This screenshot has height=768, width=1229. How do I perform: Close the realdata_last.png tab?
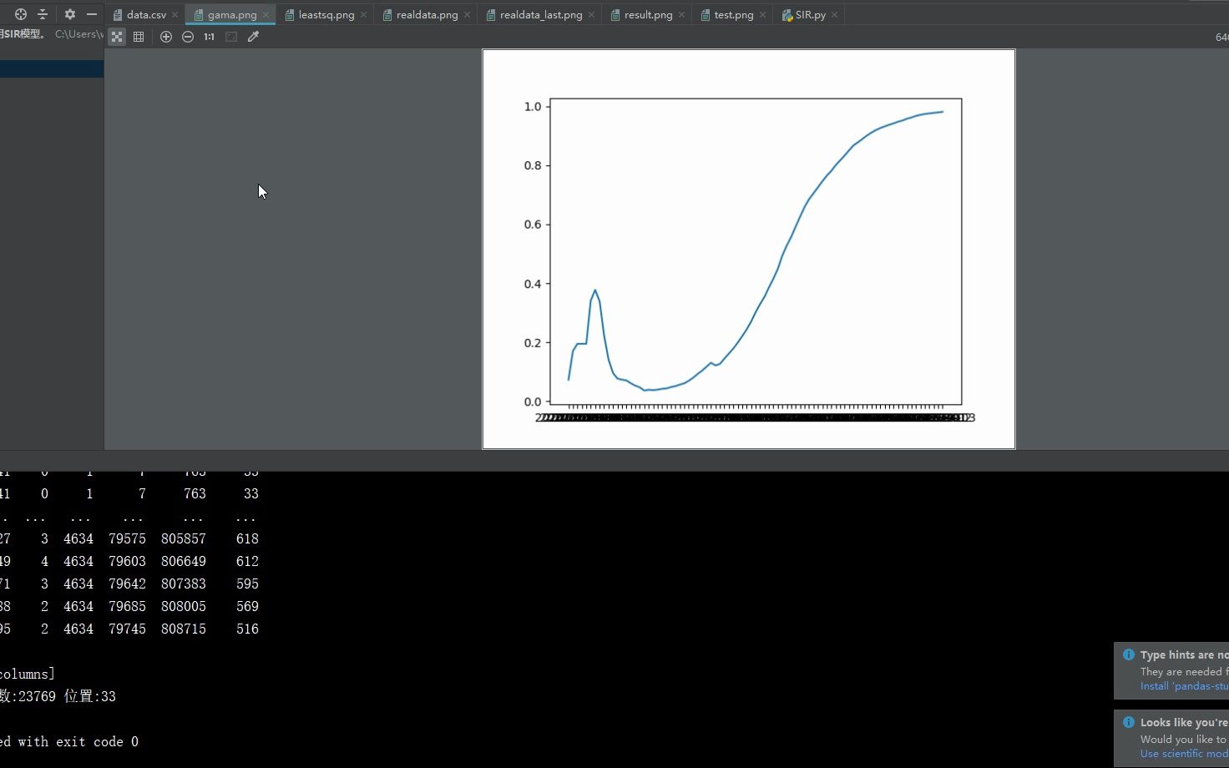tap(591, 15)
